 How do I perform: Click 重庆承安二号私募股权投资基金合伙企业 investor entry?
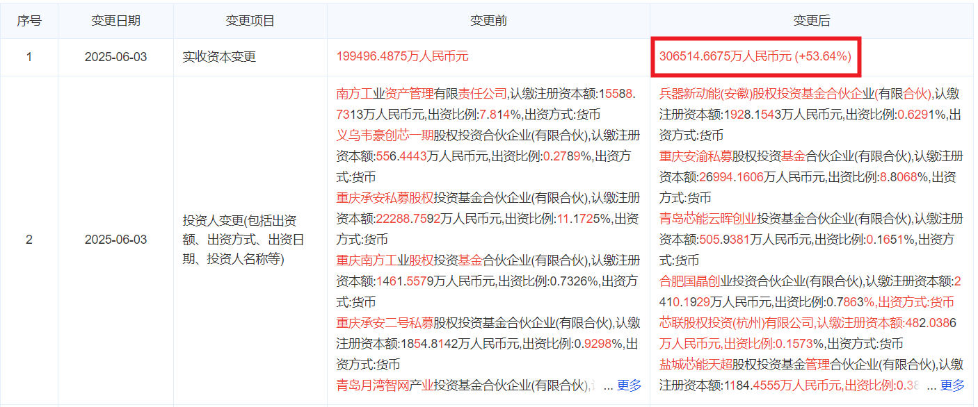click(x=475, y=323)
